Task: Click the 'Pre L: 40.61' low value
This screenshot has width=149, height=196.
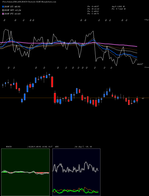Action: [x=93, y=11]
